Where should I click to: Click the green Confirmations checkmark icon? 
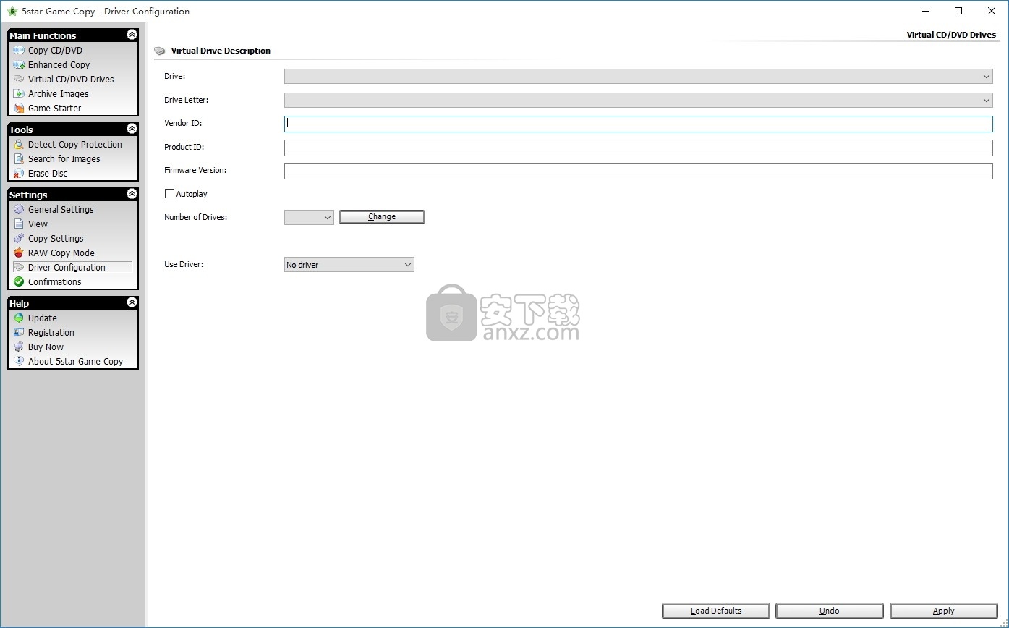point(19,281)
